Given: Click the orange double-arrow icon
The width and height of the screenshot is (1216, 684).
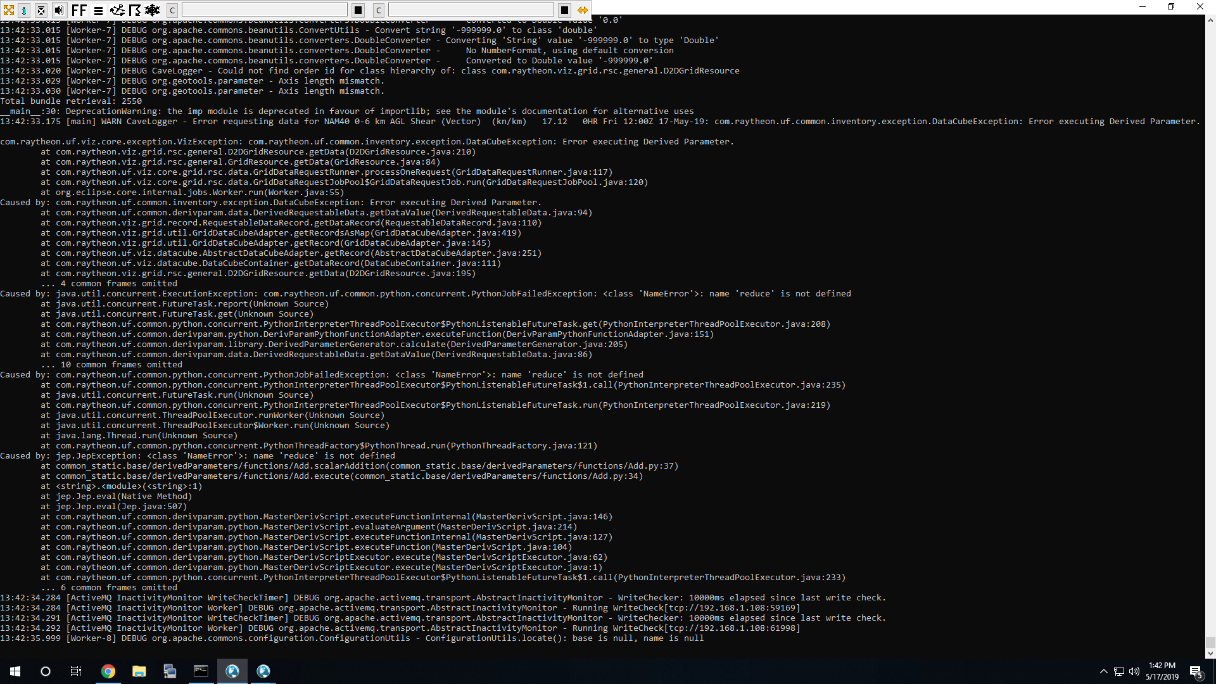Looking at the screenshot, I should (582, 10).
